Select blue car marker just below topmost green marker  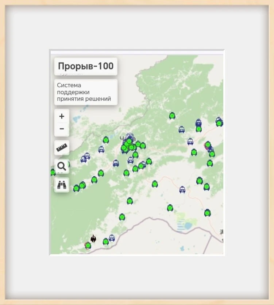[x=182, y=129]
